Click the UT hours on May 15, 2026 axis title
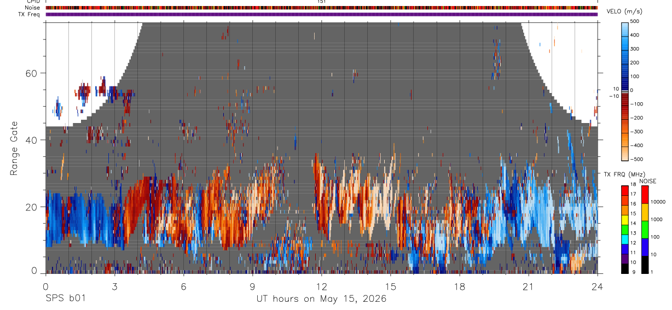 point(321,299)
